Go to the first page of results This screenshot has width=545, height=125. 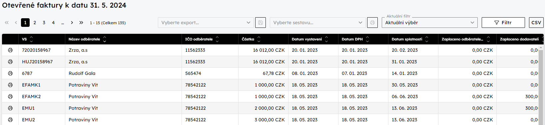(7, 23)
